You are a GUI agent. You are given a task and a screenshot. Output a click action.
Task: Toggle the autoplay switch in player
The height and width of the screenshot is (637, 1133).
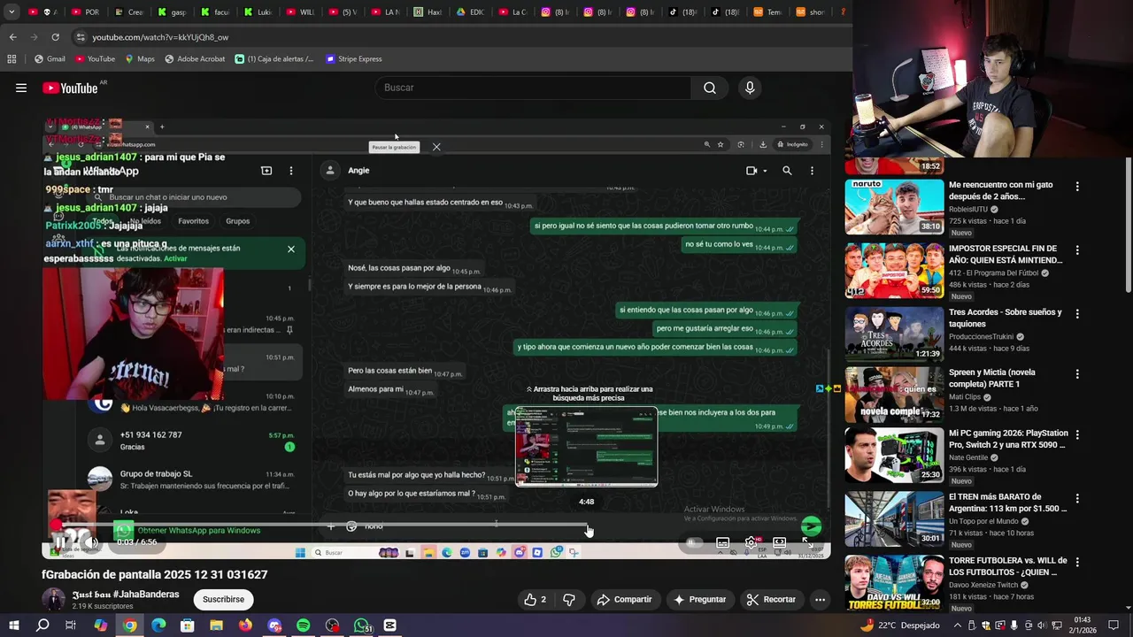[693, 542]
